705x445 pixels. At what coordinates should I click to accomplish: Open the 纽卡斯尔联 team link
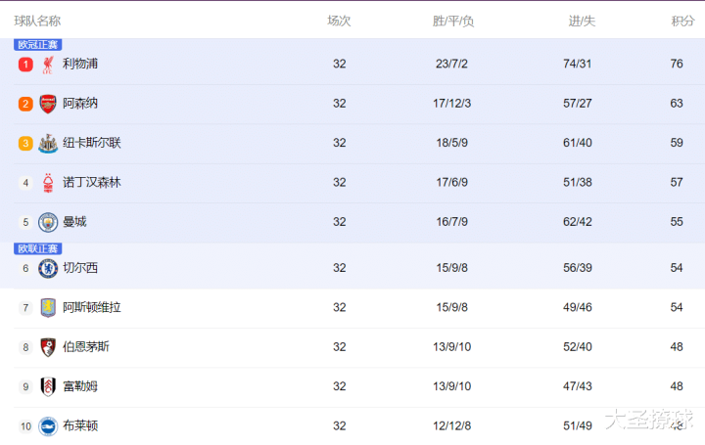pyautogui.click(x=92, y=143)
